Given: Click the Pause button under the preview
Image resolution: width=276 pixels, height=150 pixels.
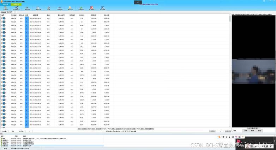Looking at the screenshot, I should click(x=253, y=131).
